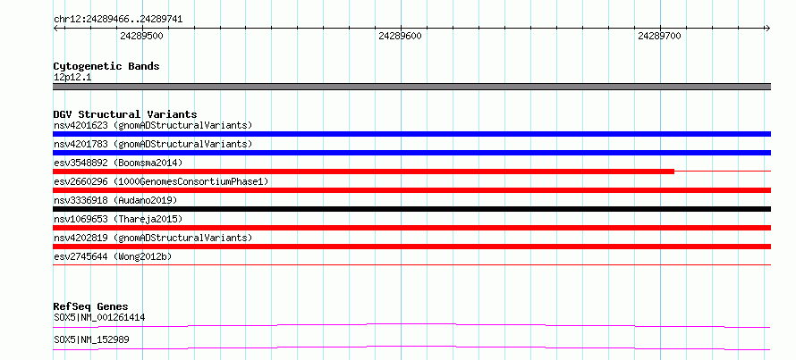
Task: Open the Cytogenetic Bands track title
Action: pyautogui.click(x=106, y=66)
